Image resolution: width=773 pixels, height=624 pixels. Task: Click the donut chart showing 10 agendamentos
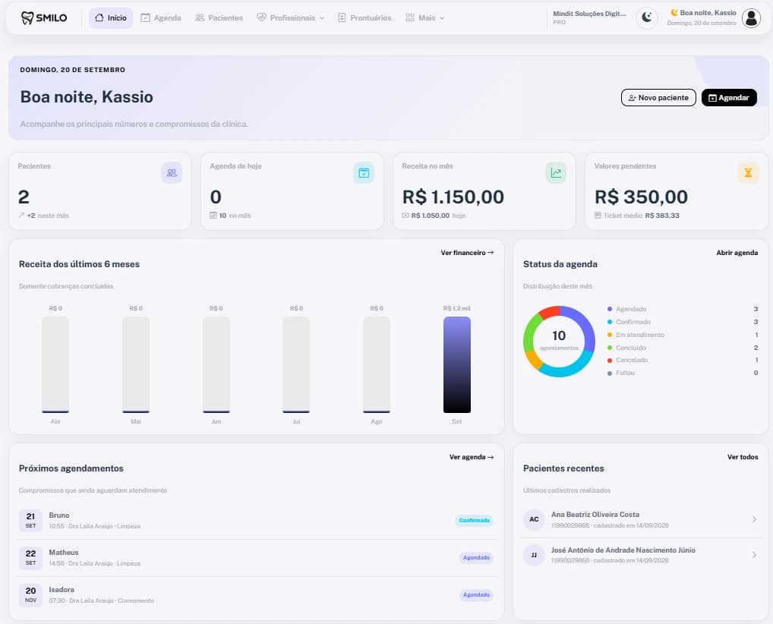pyautogui.click(x=559, y=342)
